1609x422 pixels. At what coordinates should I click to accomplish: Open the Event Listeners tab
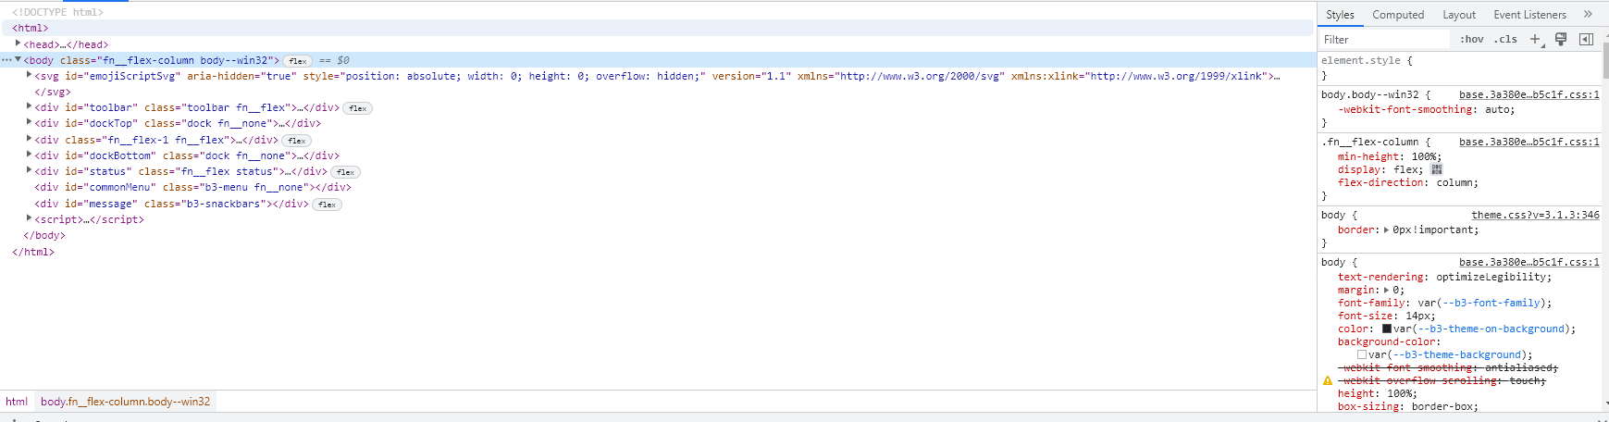[x=1529, y=15]
